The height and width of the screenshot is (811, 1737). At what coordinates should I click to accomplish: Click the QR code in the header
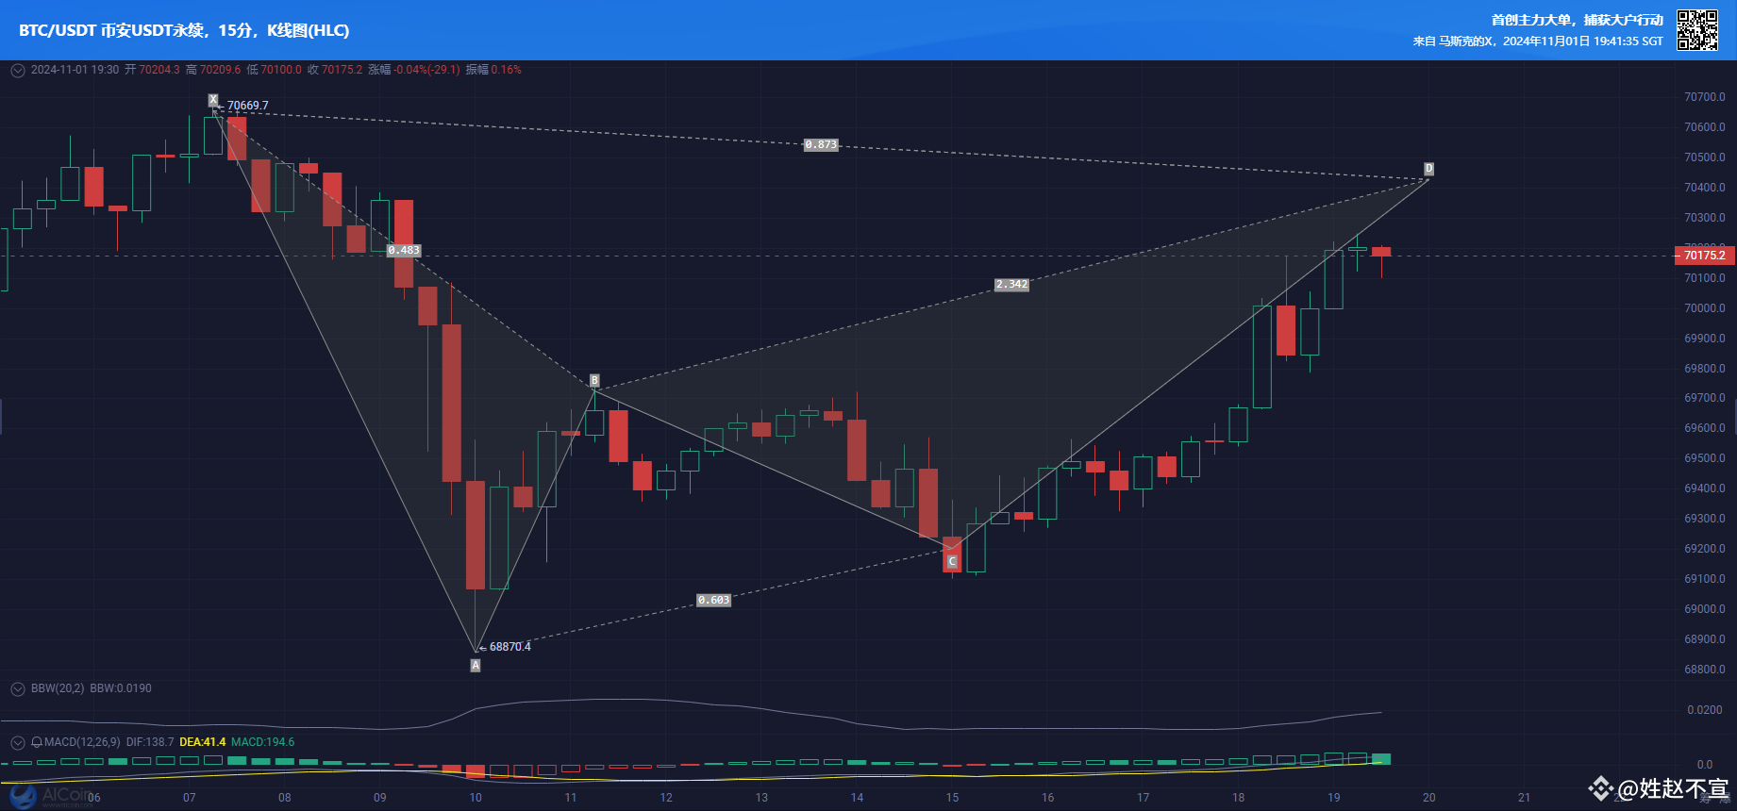click(x=1696, y=30)
